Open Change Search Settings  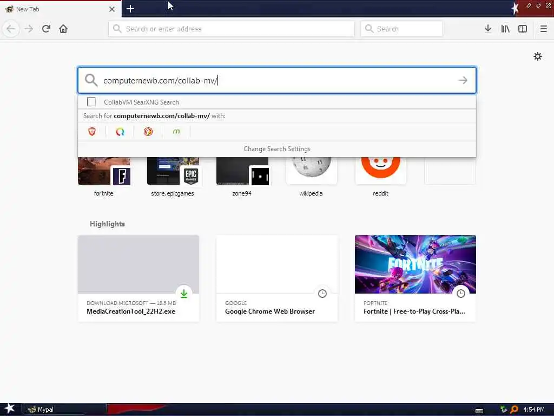point(277,149)
